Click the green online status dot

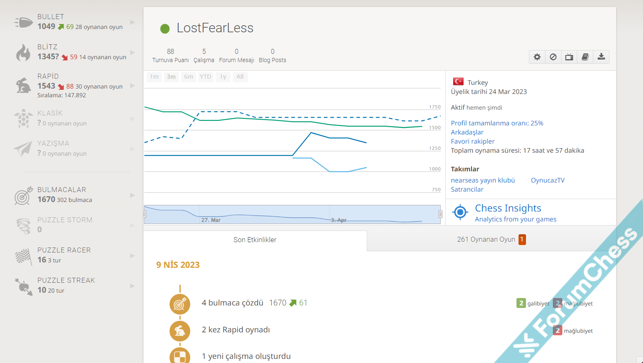tap(165, 29)
